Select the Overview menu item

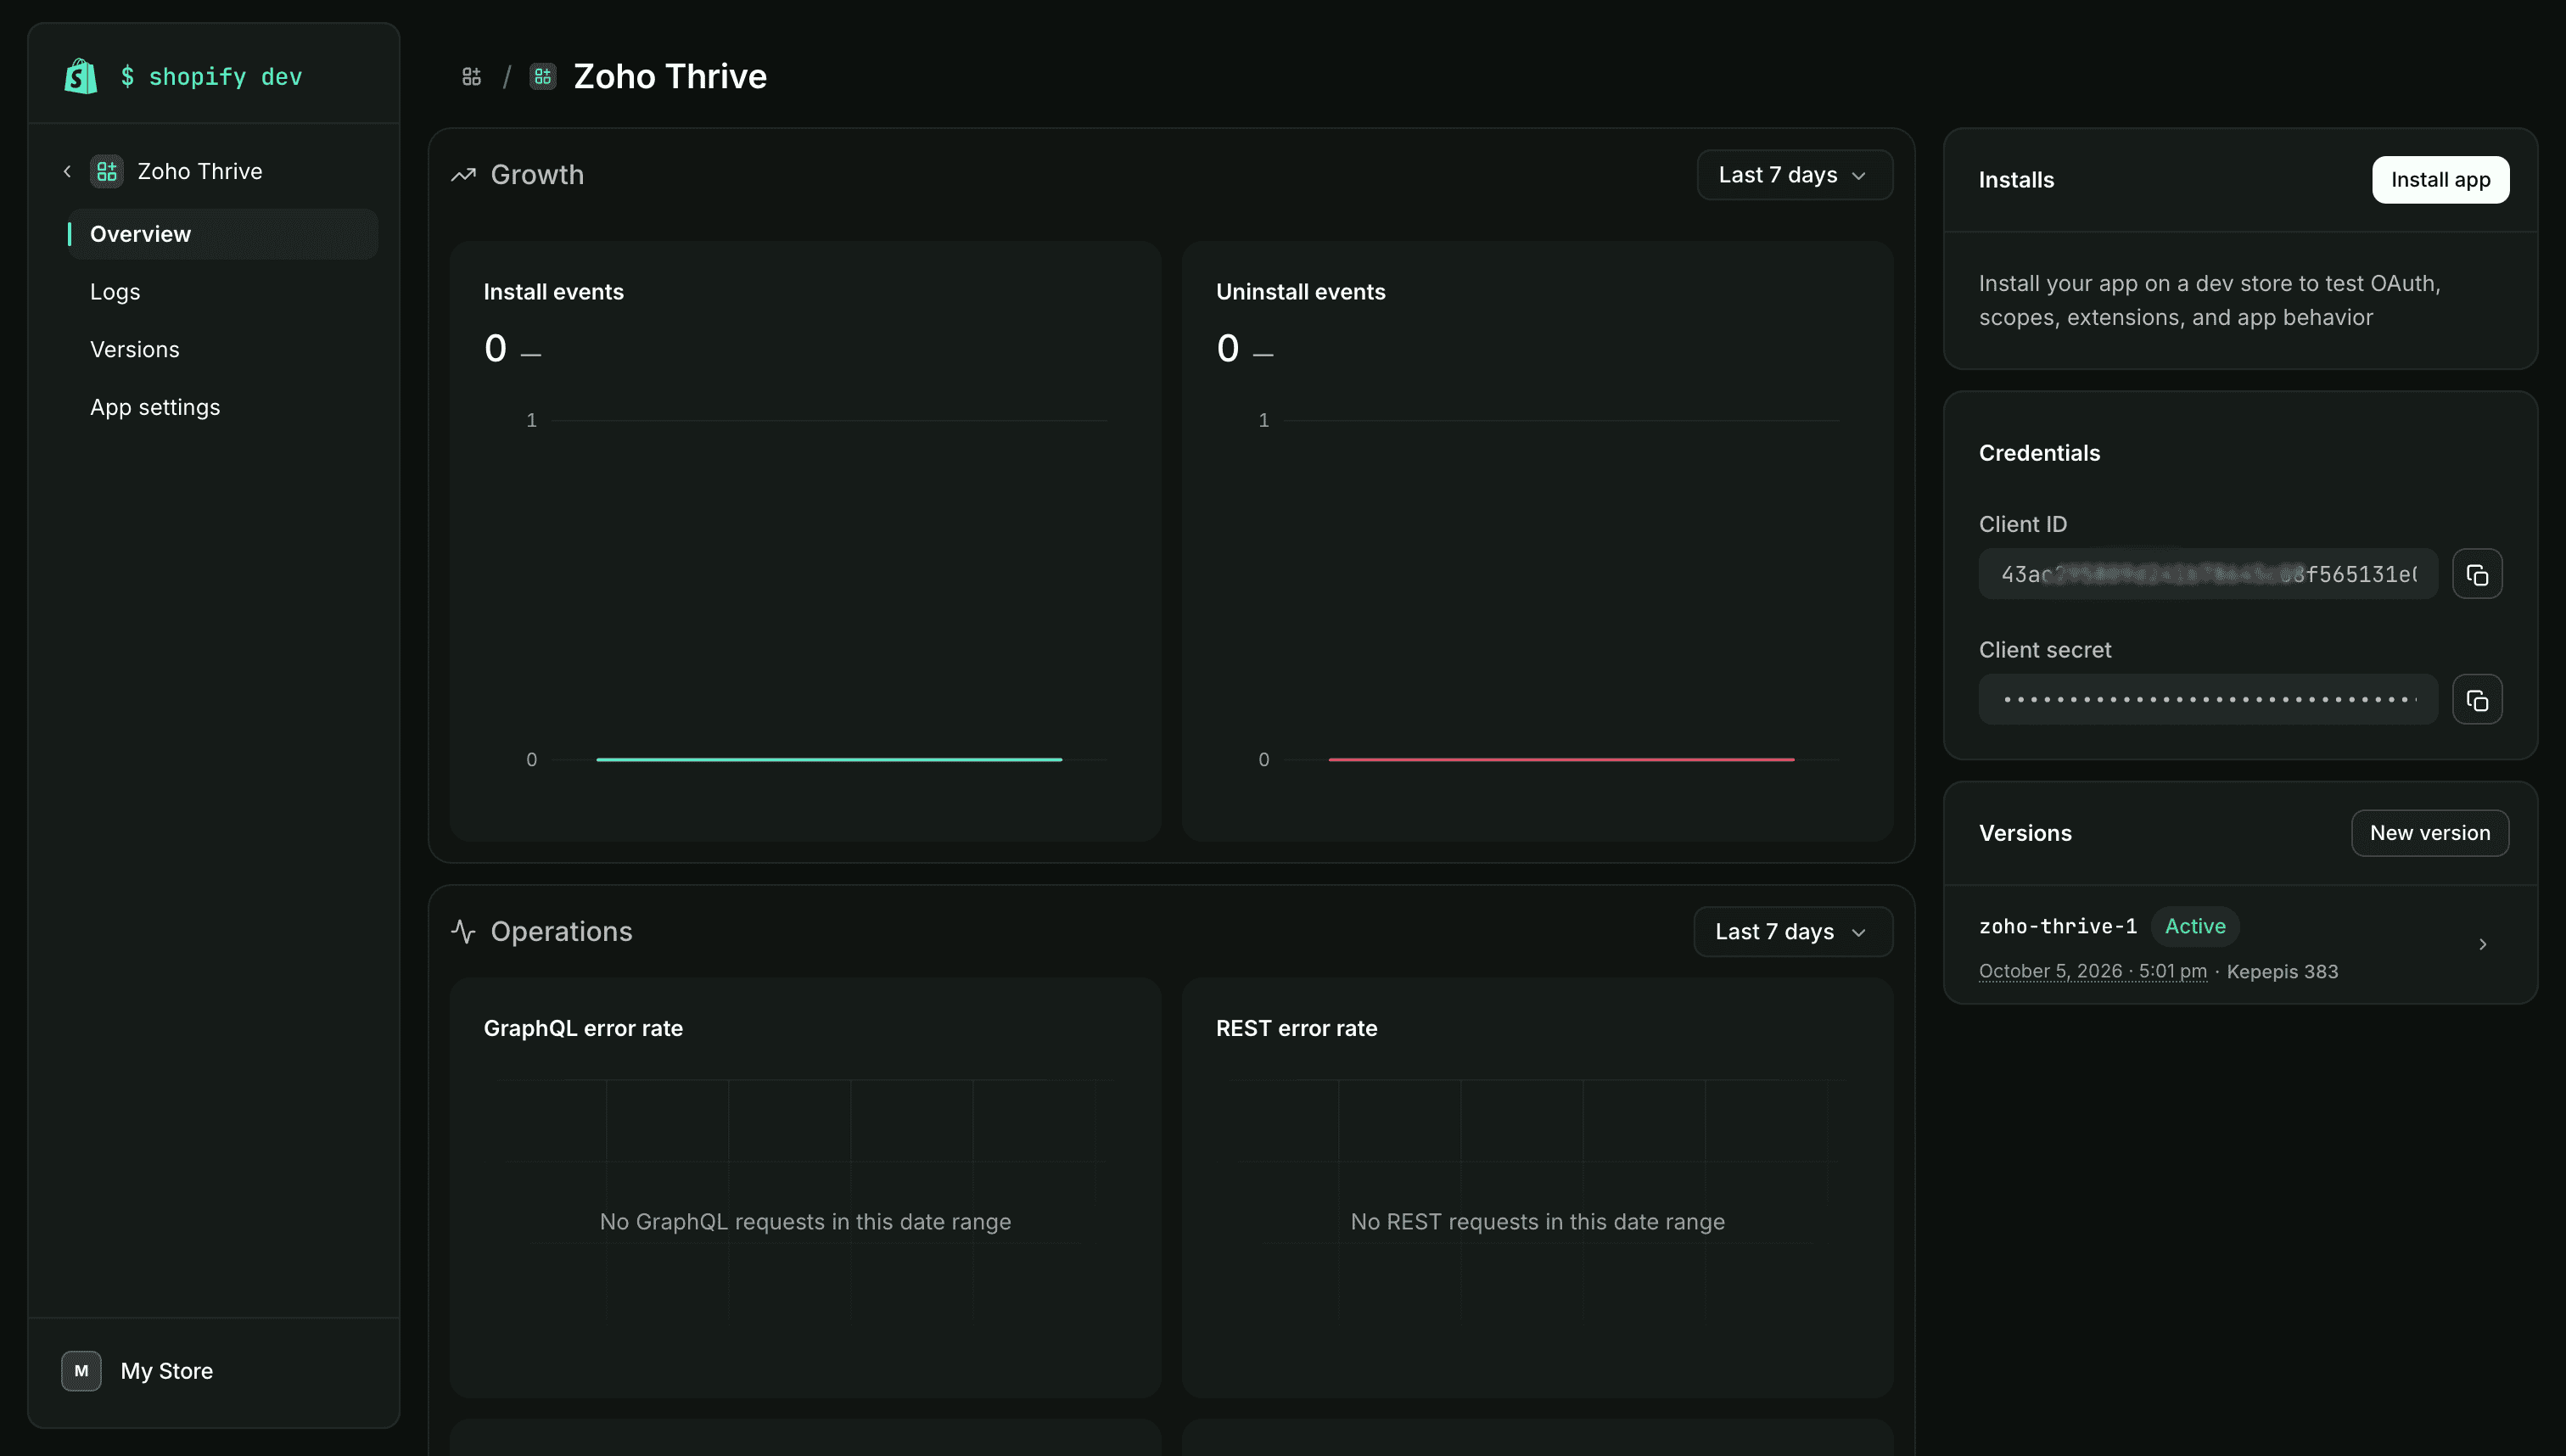coord(222,234)
